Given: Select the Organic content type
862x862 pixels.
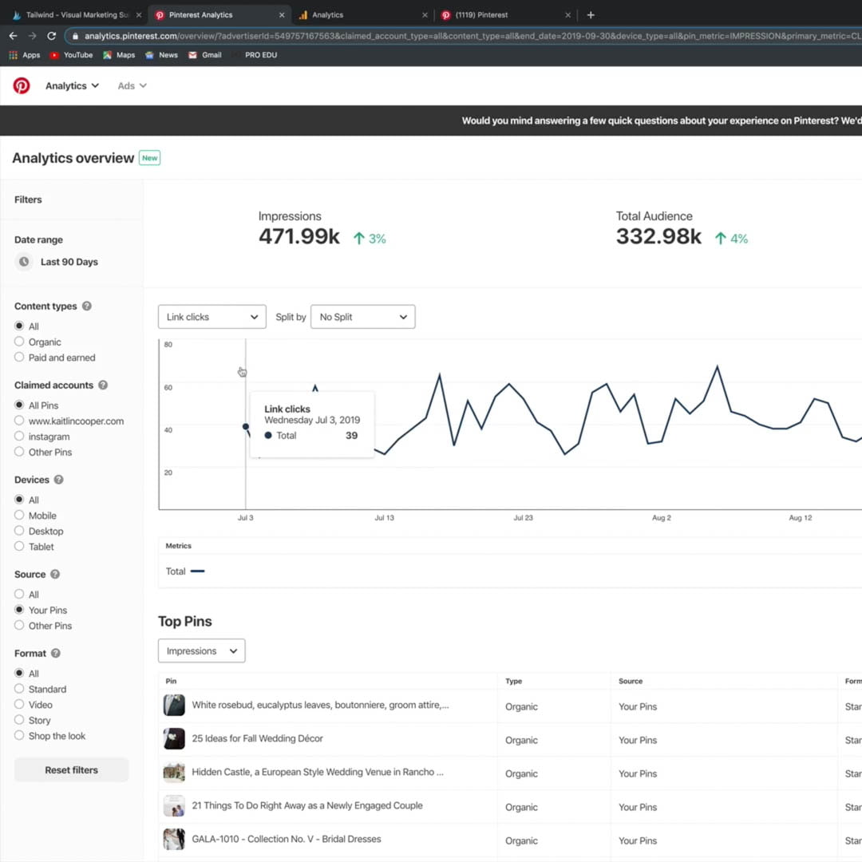Looking at the screenshot, I should [x=19, y=342].
